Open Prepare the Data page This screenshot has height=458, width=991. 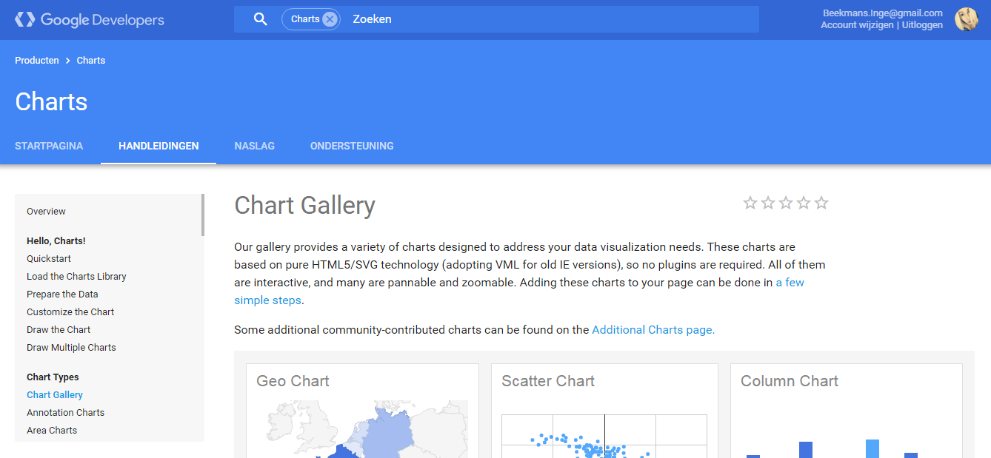pos(62,294)
